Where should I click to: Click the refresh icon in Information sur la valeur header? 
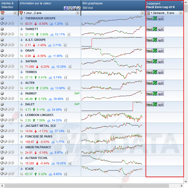pyautogui.click(x=66, y=8)
